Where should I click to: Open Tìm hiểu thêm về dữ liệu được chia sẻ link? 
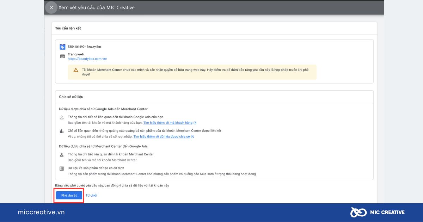pyautogui.click(x=162, y=137)
